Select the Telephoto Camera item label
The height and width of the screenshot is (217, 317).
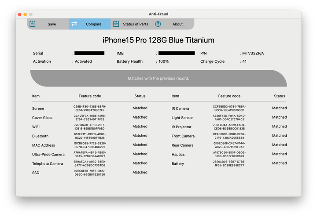coord(48,163)
